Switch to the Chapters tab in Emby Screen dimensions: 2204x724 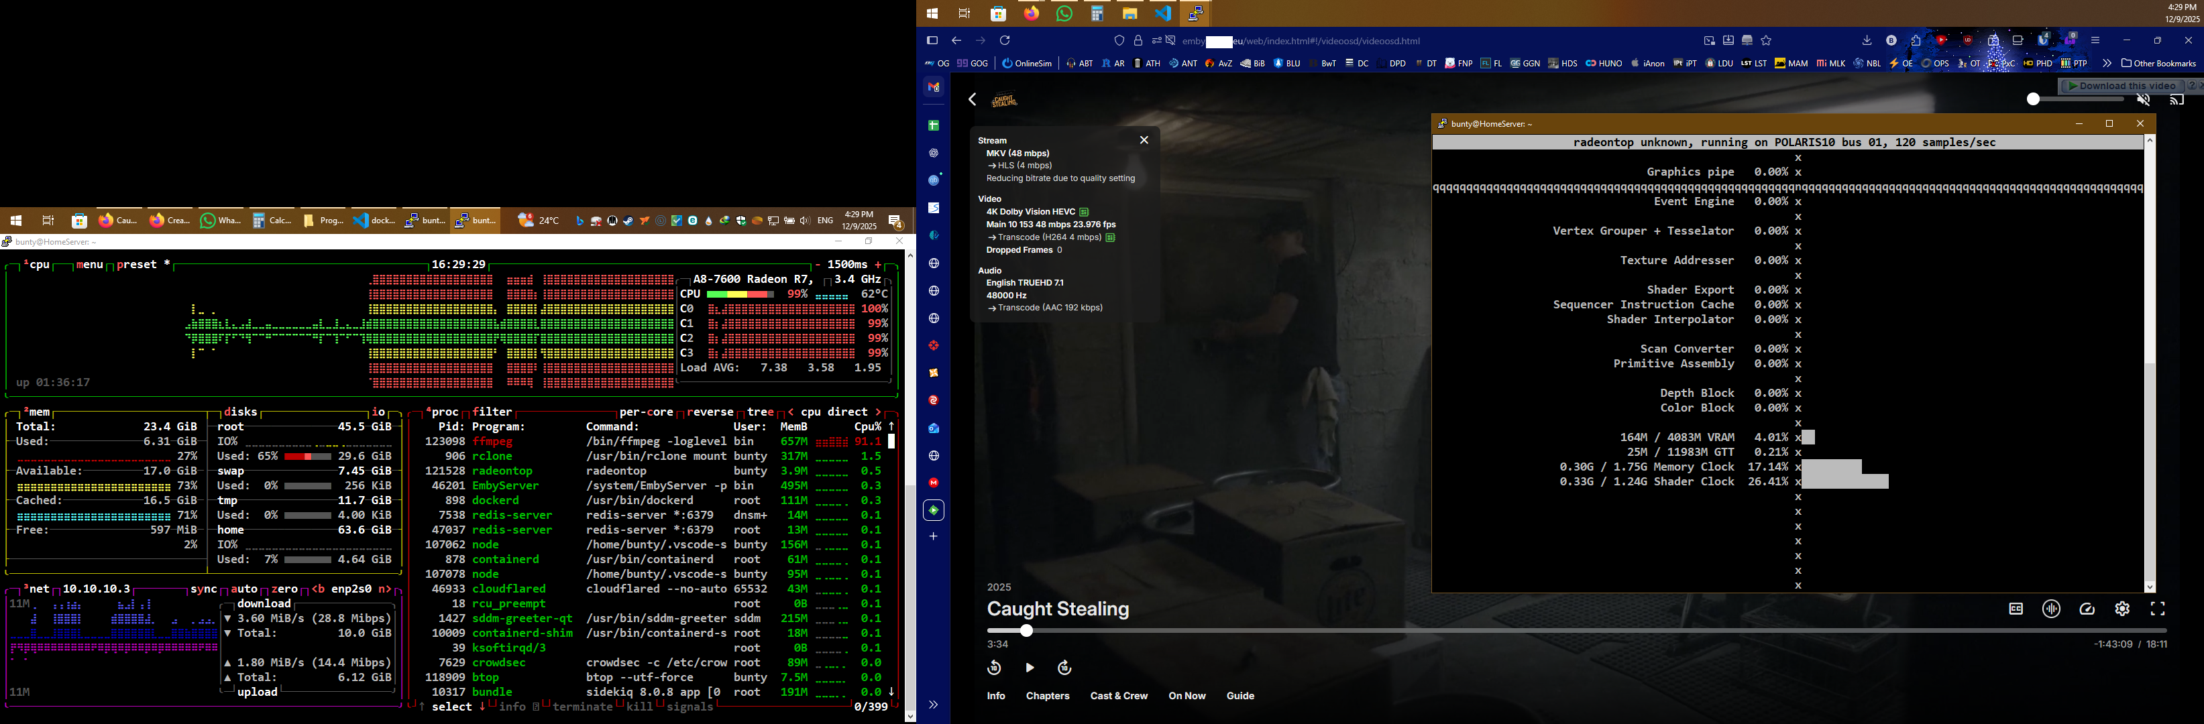(1047, 695)
